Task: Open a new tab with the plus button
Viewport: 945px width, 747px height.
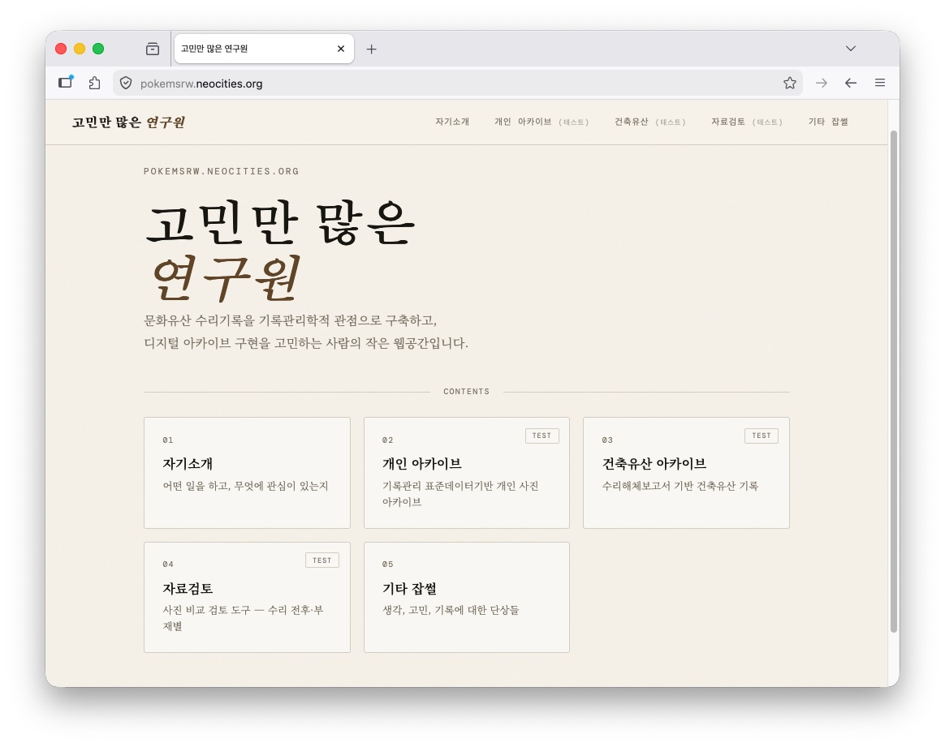Action: (x=371, y=49)
